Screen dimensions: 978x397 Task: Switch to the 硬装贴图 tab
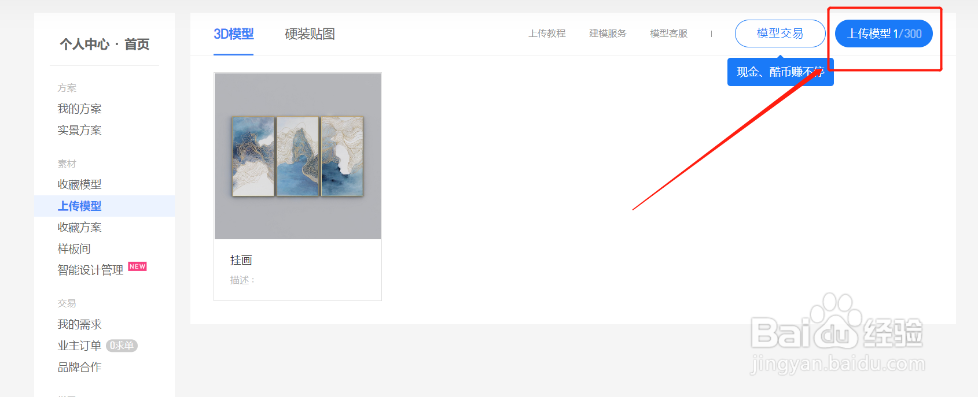pyautogui.click(x=310, y=34)
